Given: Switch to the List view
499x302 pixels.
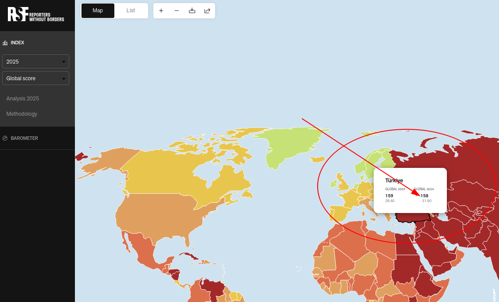Looking at the screenshot, I should (x=131, y=11).
